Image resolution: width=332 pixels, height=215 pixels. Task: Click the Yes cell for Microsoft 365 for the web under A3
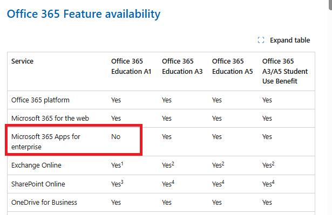[x=167, y=118]
